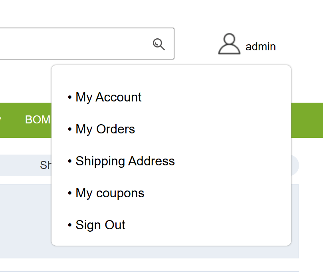Go to Shipping Address page
Viewport: 323px width, 272px height.
click(x=125, y=161)
